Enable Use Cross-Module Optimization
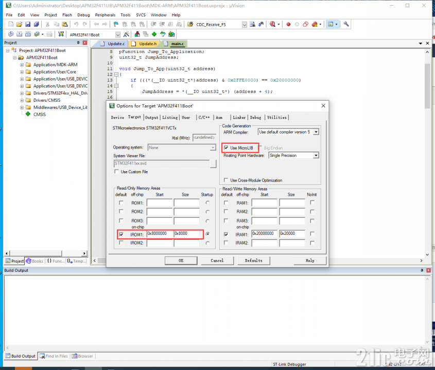This screenshot has width=435, height=370. (226, 180)
